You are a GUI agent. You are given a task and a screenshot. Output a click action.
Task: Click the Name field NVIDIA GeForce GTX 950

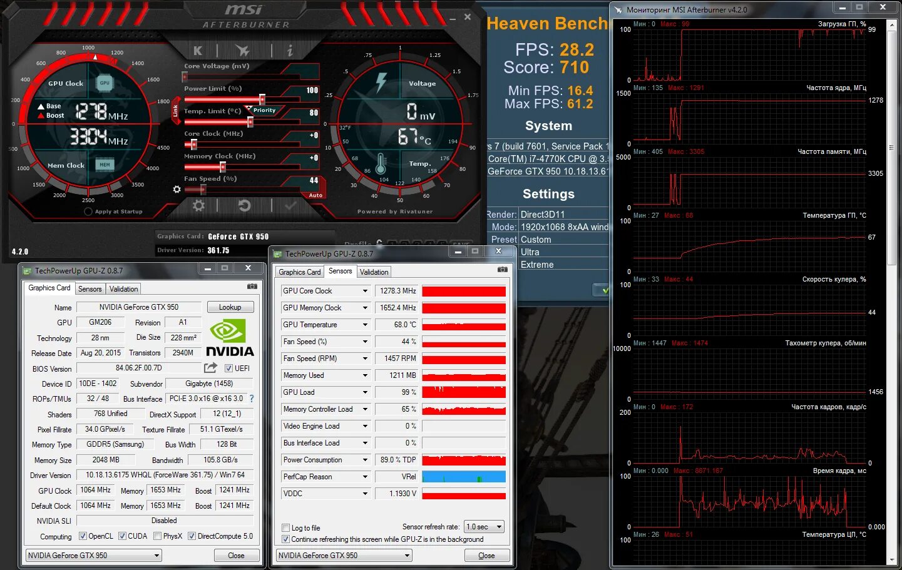tap(139, 307)
